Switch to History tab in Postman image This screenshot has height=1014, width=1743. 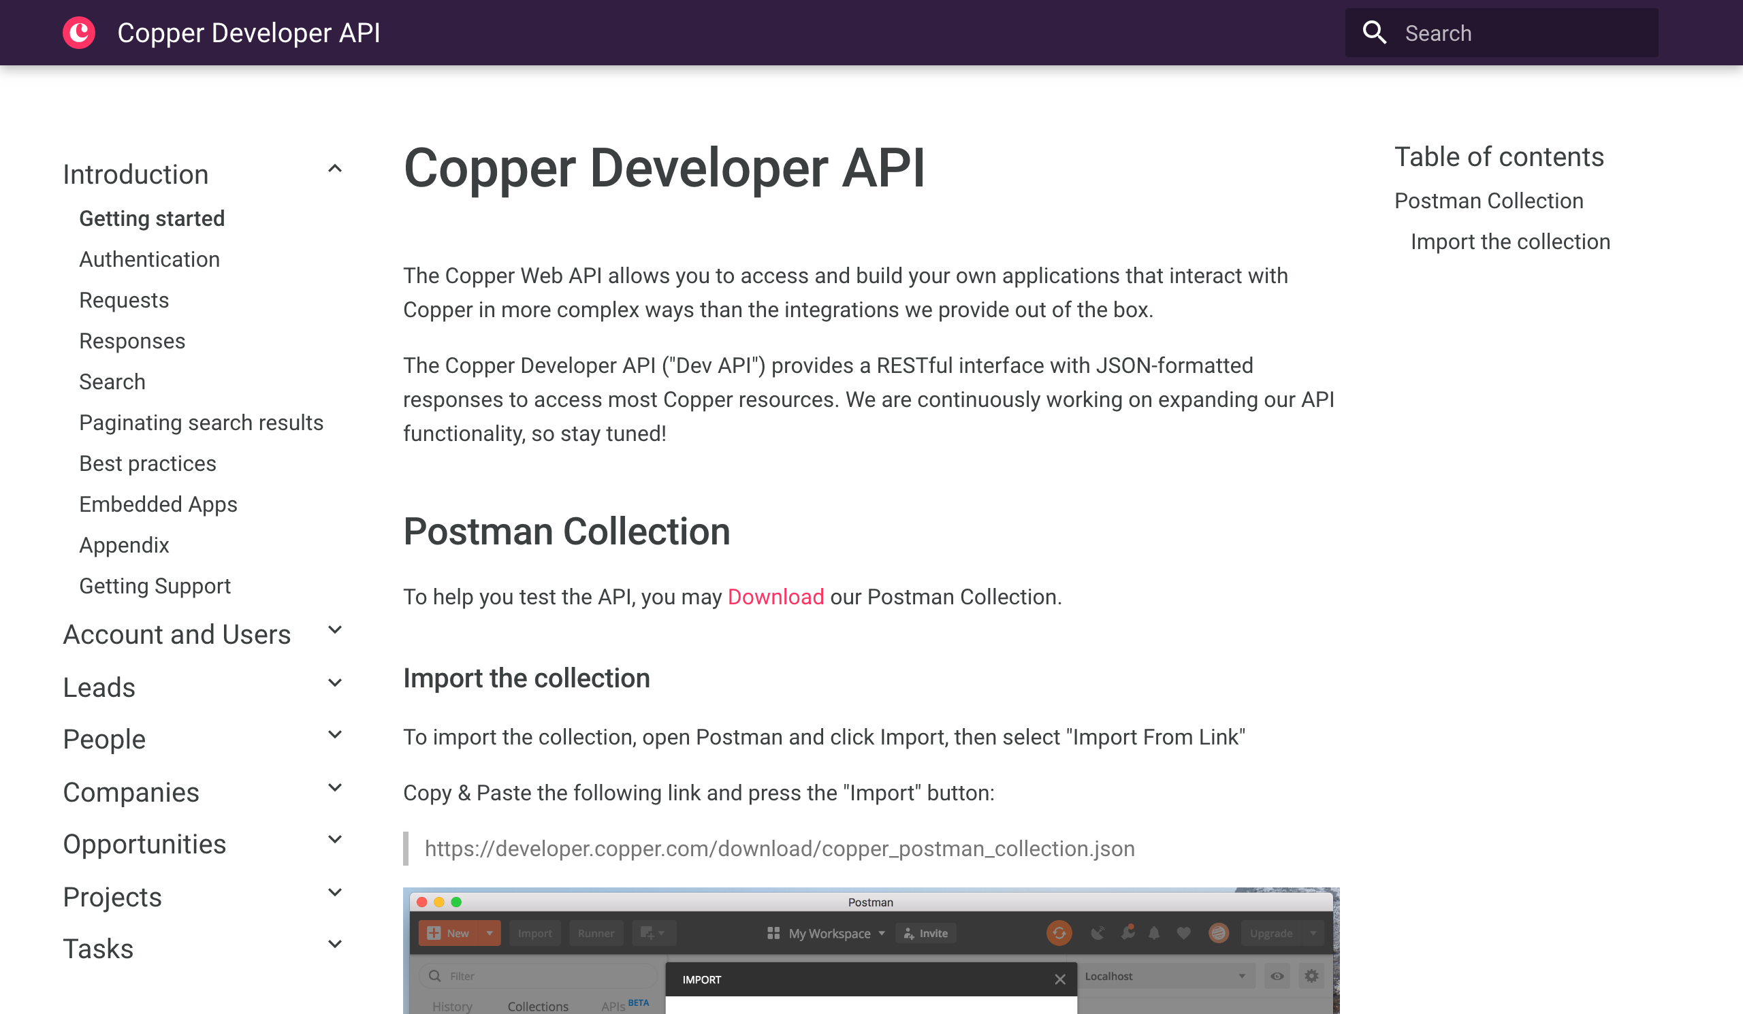coord(452,1007)
